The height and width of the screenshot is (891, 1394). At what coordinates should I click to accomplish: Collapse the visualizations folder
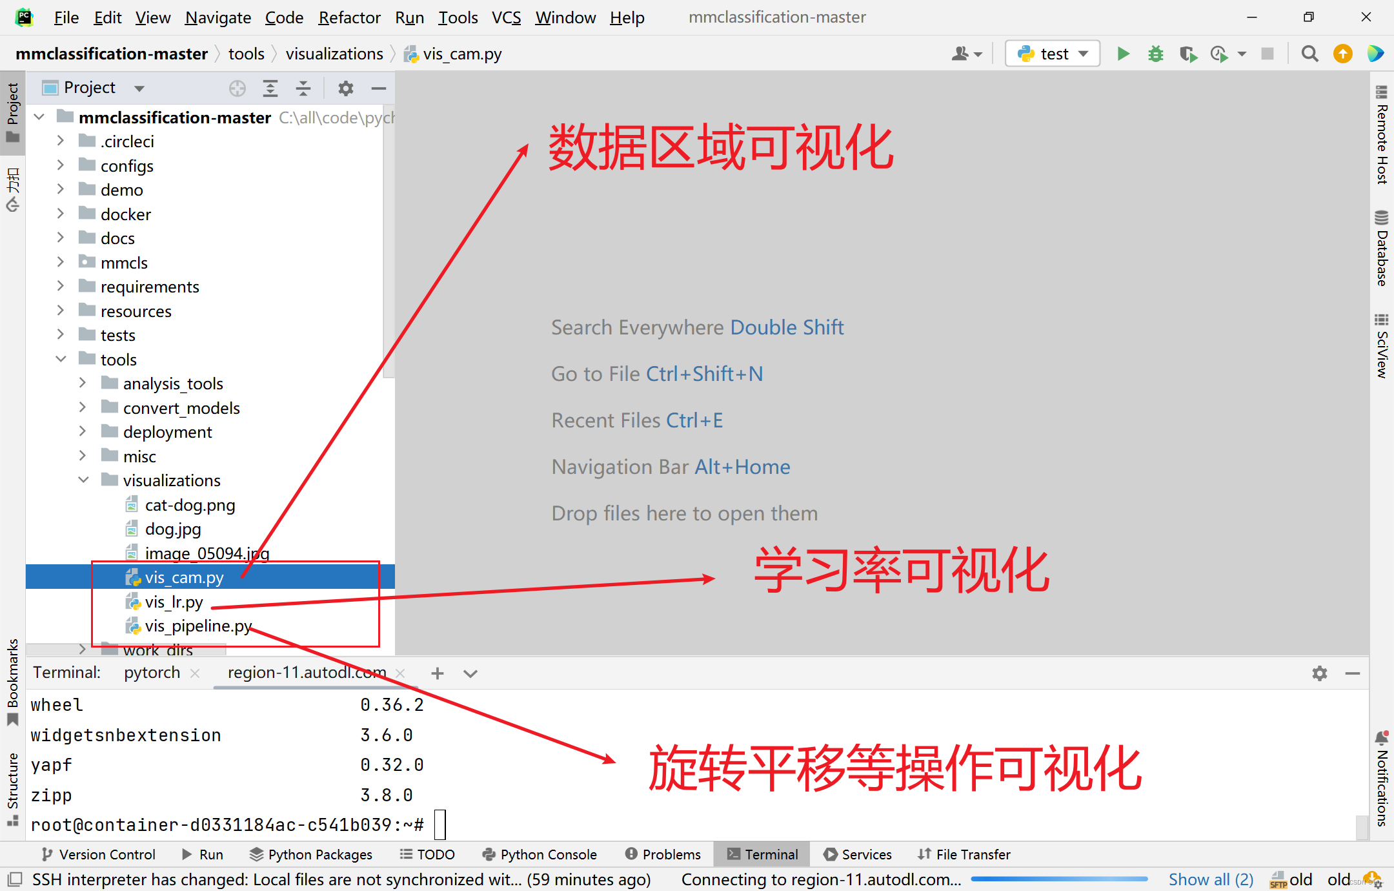pyautogui.click(x=83, y=480)
